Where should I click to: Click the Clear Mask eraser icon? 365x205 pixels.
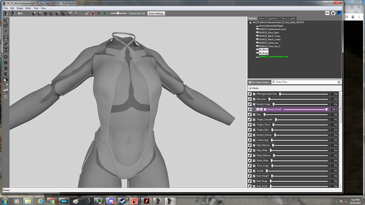69,14
